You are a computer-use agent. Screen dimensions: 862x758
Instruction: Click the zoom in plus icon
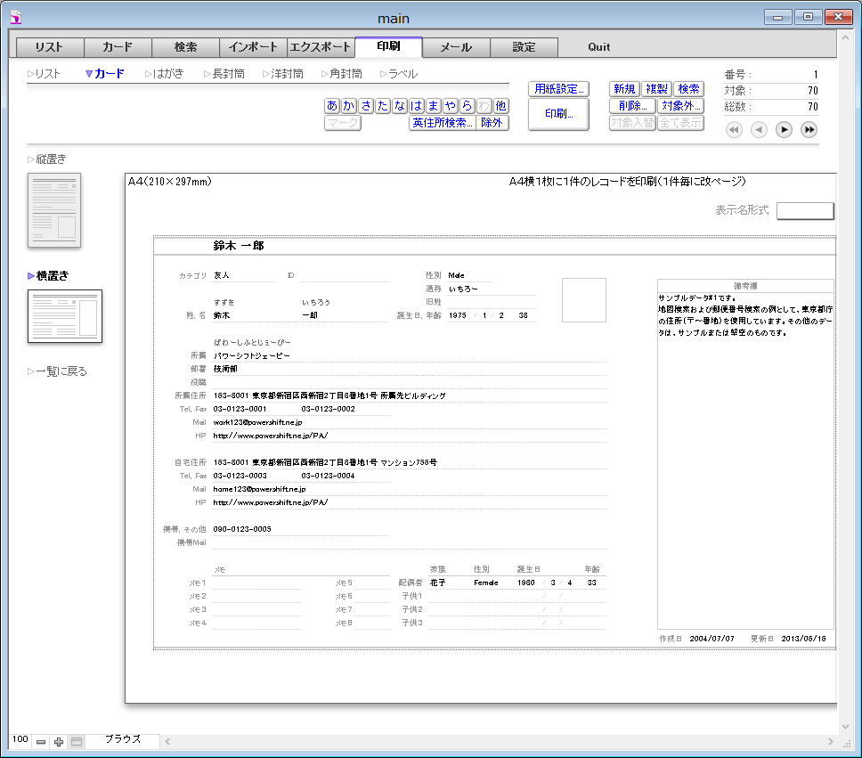(59, 742)
